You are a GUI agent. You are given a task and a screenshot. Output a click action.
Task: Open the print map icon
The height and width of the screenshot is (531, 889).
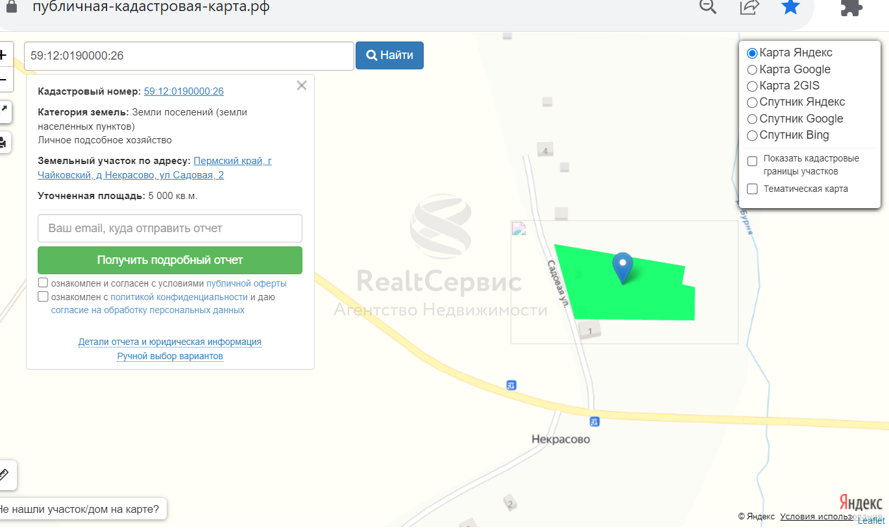tap(3, 142)
